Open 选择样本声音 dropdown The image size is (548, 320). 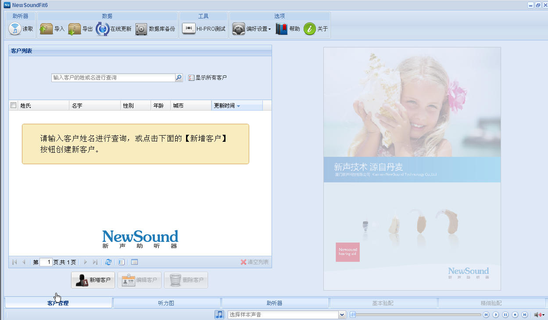point(342,315)
